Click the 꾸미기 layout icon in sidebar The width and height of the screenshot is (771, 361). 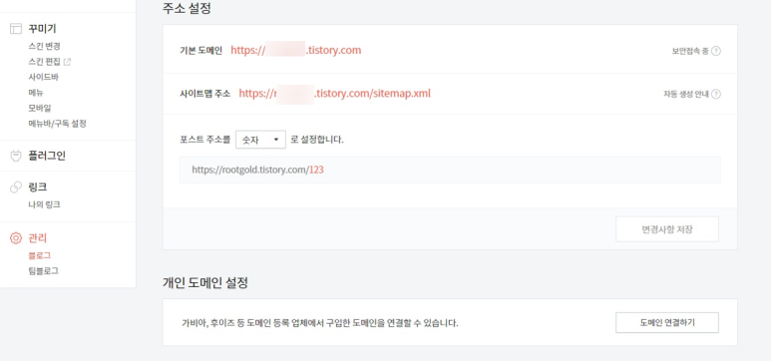[x=16, y=29]
